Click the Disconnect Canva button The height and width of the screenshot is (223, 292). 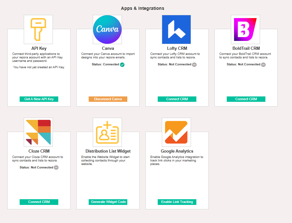click(108, 99)
